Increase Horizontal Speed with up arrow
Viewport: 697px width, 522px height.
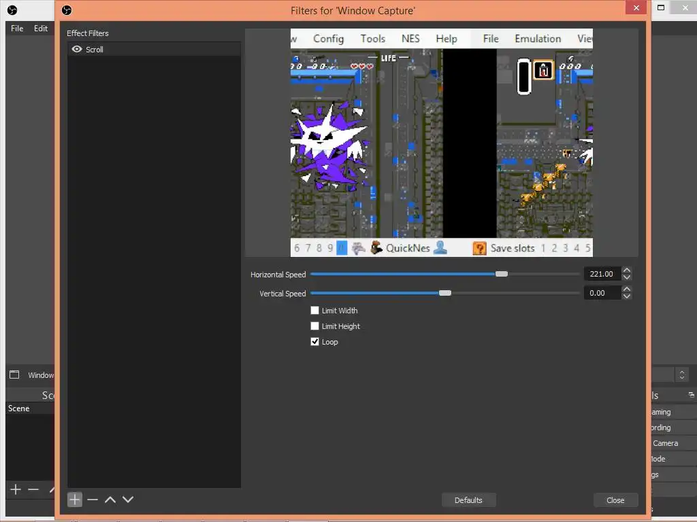coord(627,271)
